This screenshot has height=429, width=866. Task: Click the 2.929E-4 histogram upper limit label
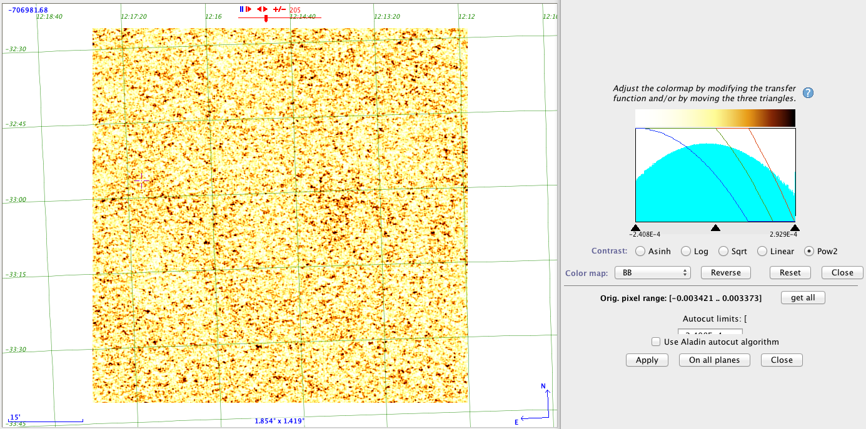click(783, 235)
